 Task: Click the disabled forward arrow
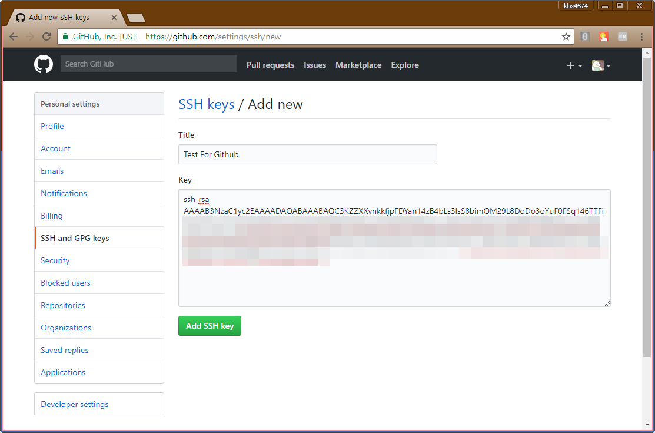point(29,37)
